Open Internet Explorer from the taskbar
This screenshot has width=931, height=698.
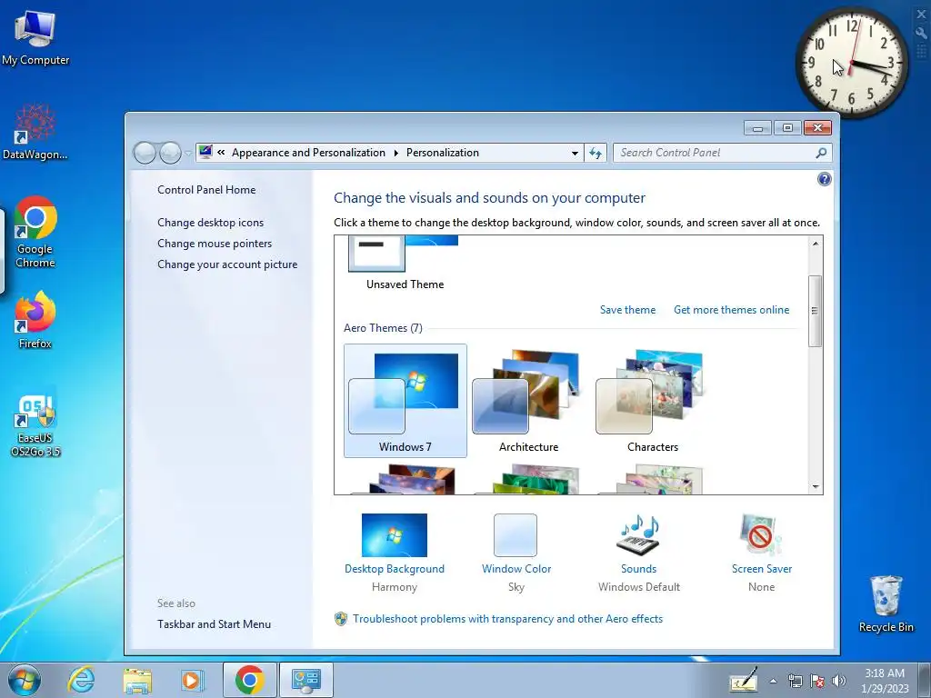click(x=81, y=680)
